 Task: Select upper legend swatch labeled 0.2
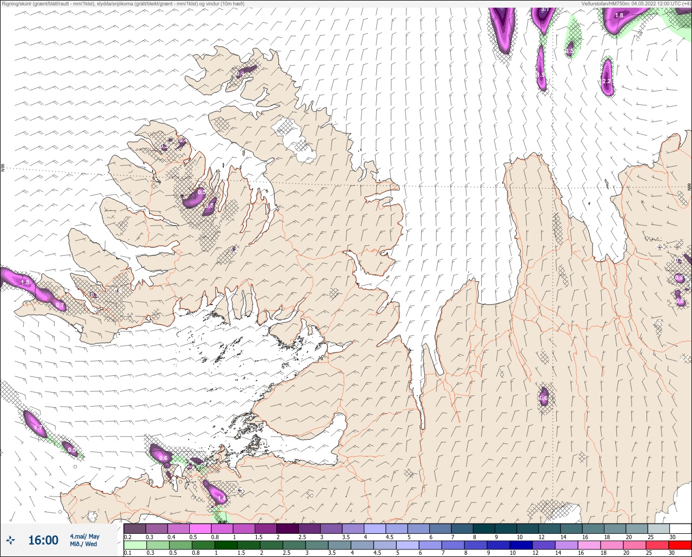pos(135,528)
